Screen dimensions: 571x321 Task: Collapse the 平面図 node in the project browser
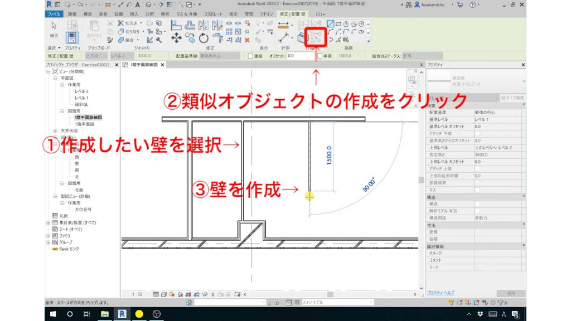pos(55,79)
